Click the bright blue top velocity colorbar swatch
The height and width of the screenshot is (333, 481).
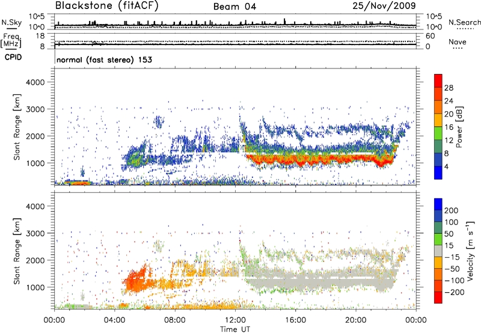pyautogui.click(x=438, y=204)
